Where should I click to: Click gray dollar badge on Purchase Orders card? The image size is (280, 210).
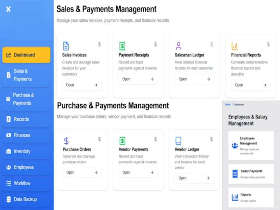(x=99, y=139)
